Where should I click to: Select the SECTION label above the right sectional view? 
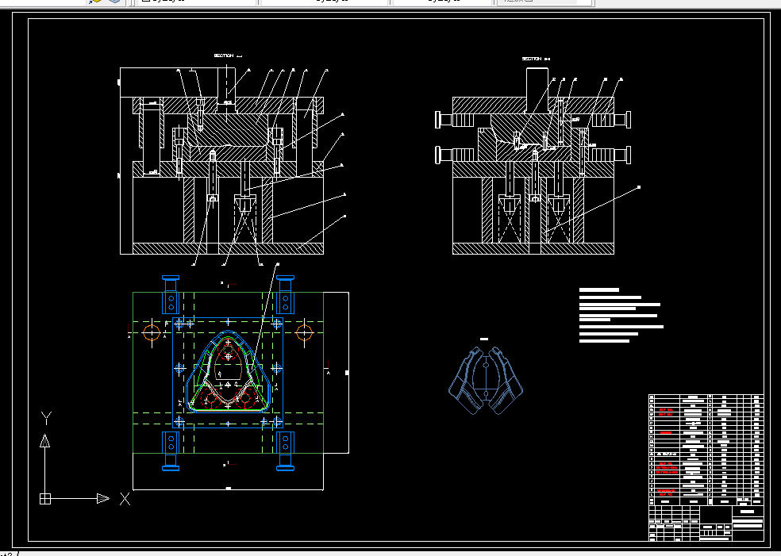pos(536,59)
